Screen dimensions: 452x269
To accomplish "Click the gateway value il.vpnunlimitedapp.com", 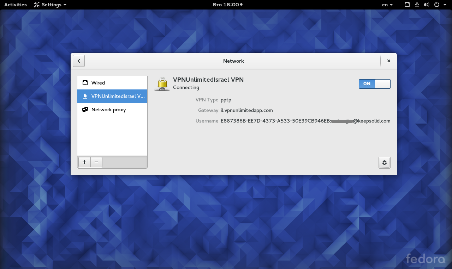I will 247,110.
